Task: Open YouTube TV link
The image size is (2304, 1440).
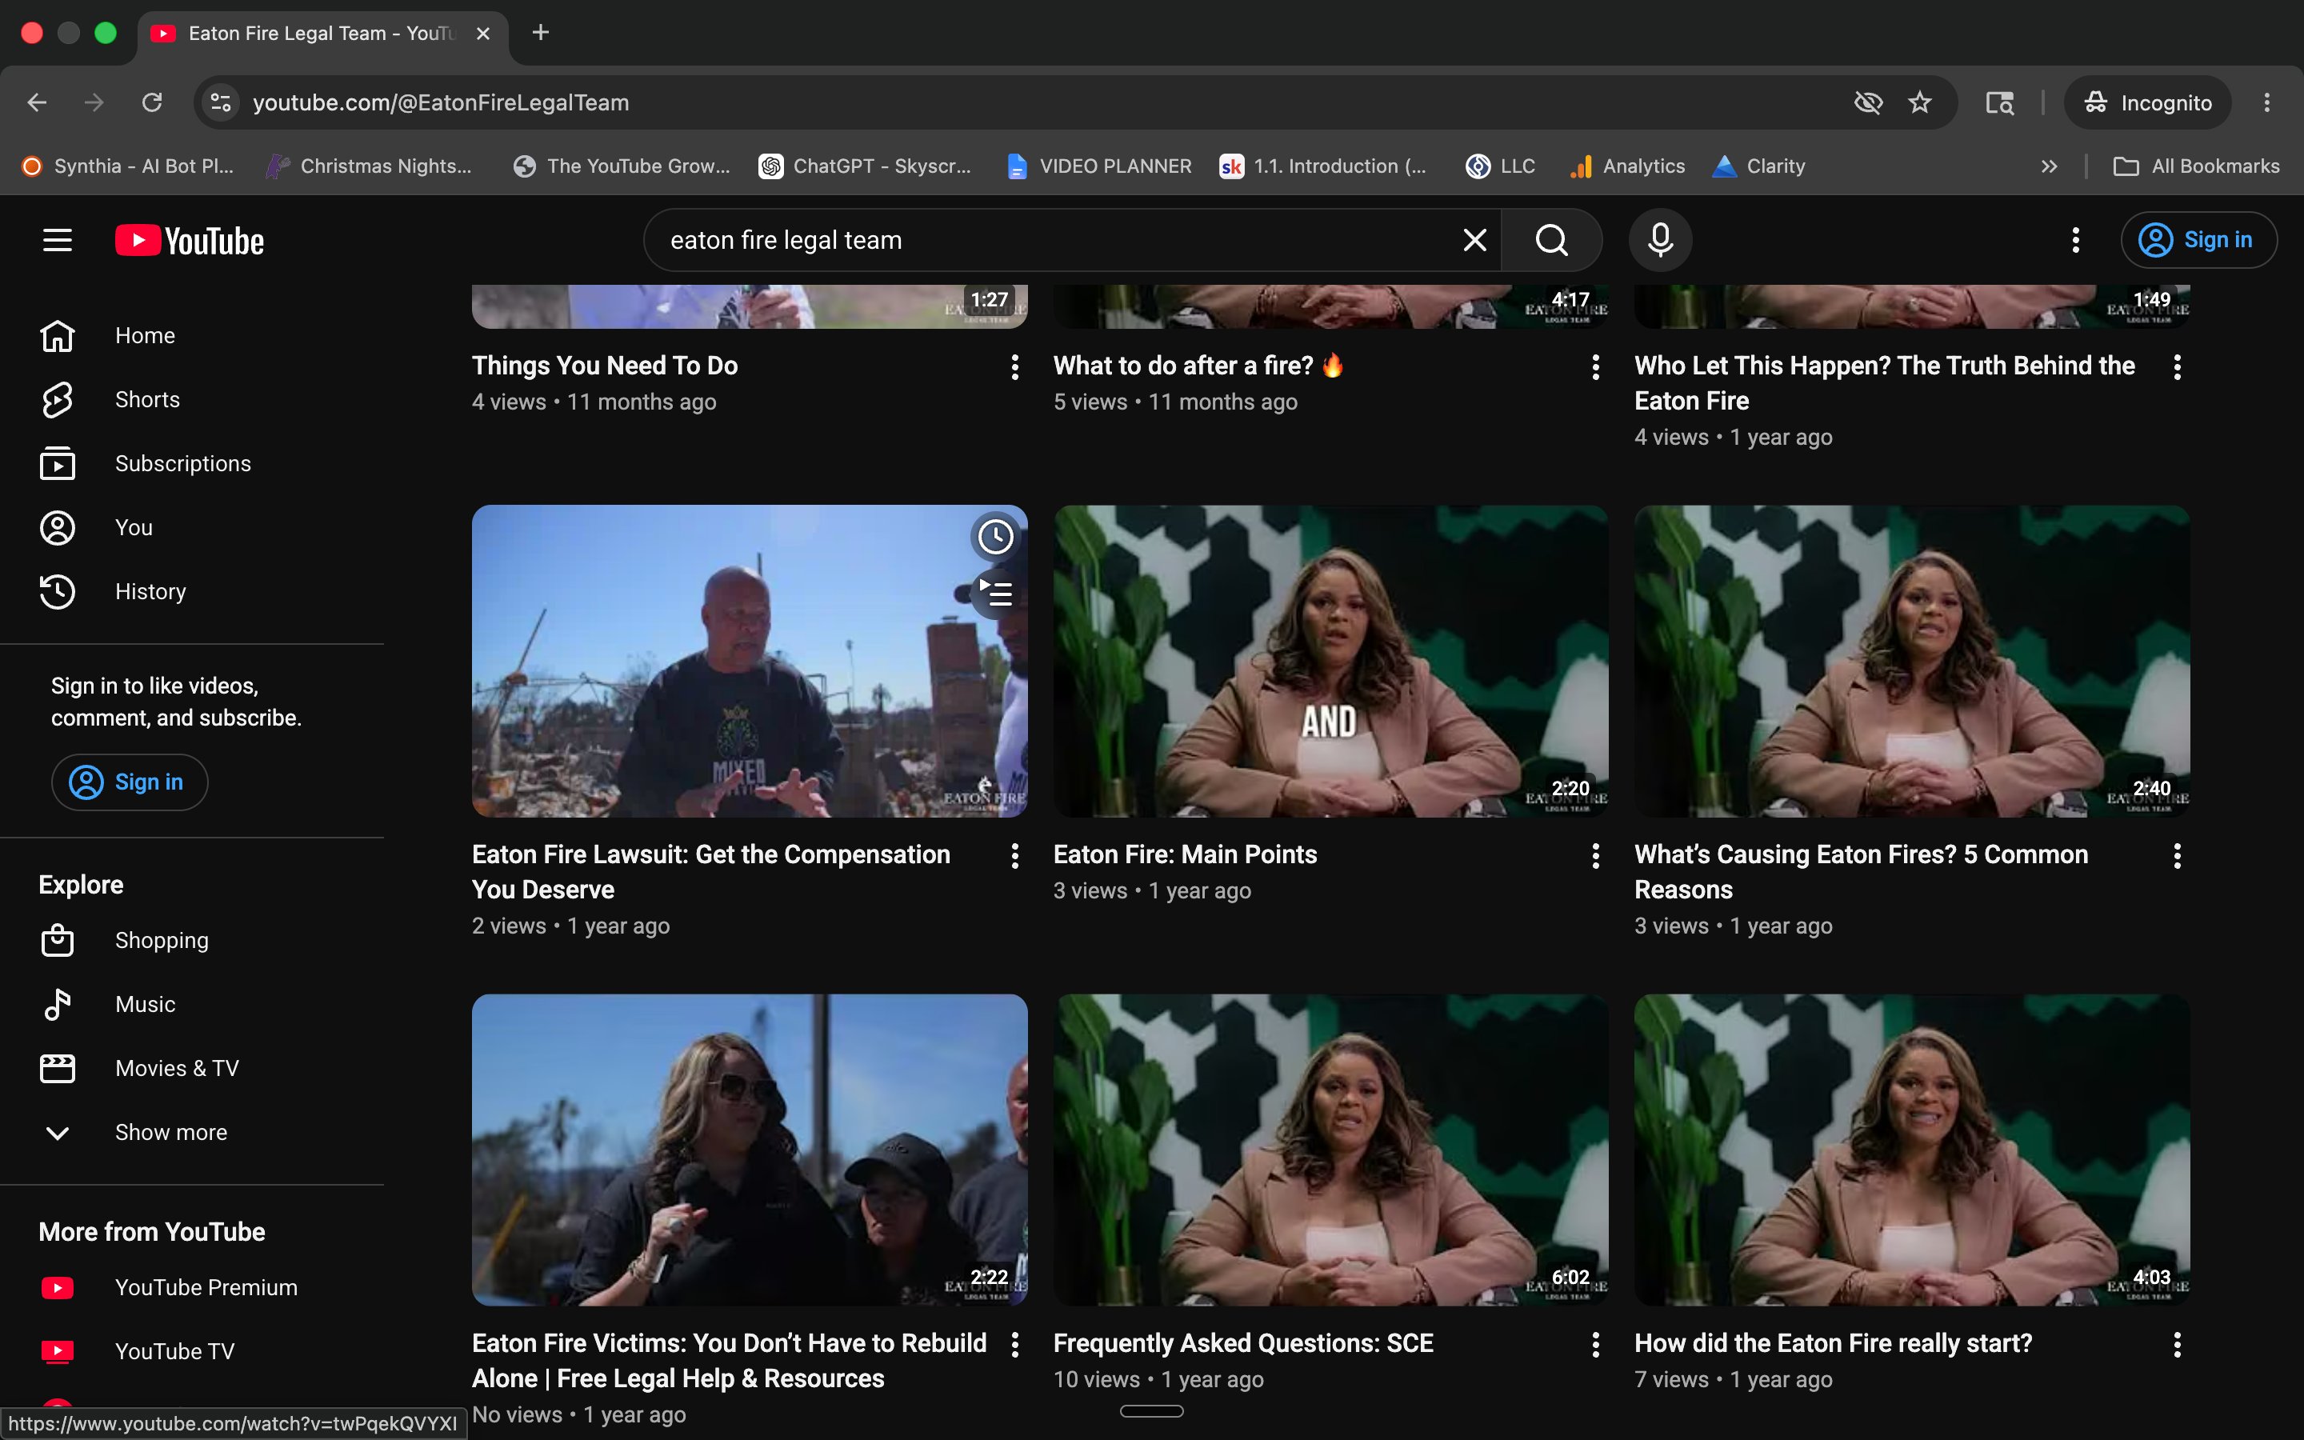Action: point(192,1351)
